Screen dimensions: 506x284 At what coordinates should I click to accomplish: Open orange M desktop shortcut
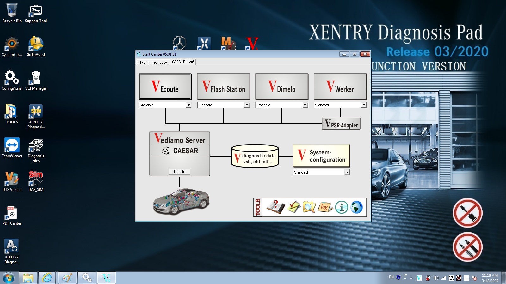pos(228,43)
